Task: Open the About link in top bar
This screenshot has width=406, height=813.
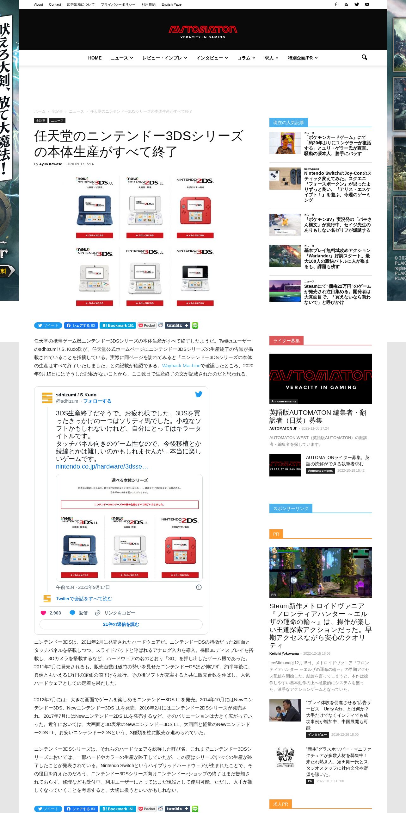Action: [39, 4]
